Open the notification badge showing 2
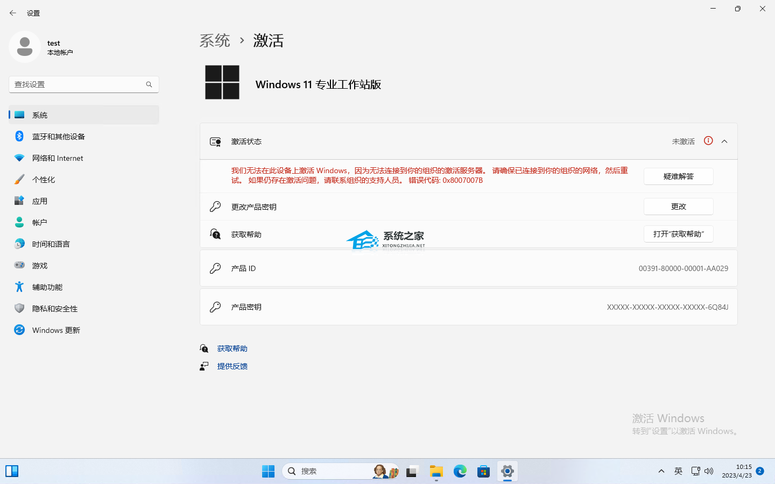775x484 pixels. click(x=760, y=471)
